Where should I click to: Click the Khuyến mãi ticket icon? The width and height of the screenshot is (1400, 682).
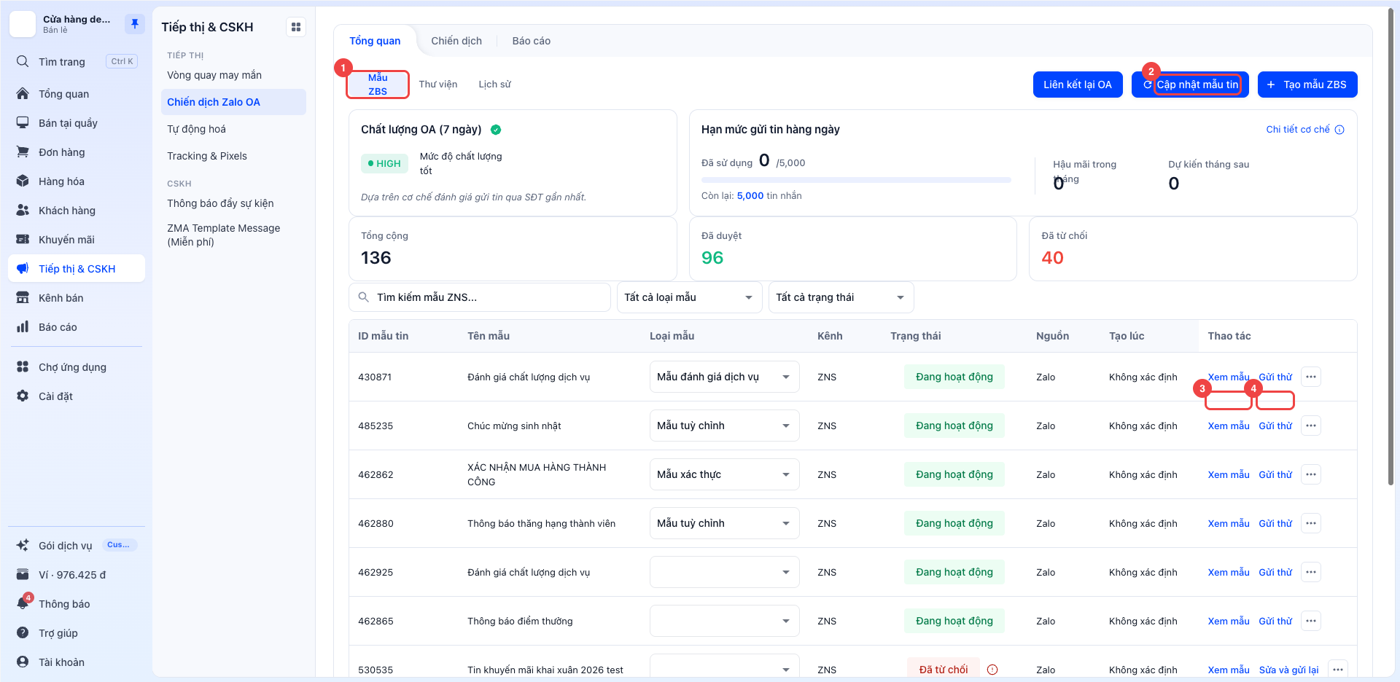click(23, 239)
